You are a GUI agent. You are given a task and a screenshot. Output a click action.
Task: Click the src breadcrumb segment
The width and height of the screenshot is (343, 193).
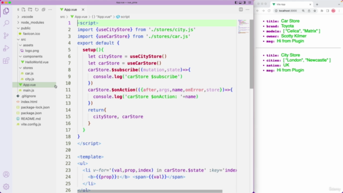(63, 17)
